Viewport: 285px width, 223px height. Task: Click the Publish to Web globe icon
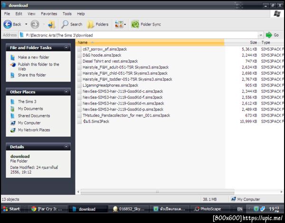click(x=13, y=65)
